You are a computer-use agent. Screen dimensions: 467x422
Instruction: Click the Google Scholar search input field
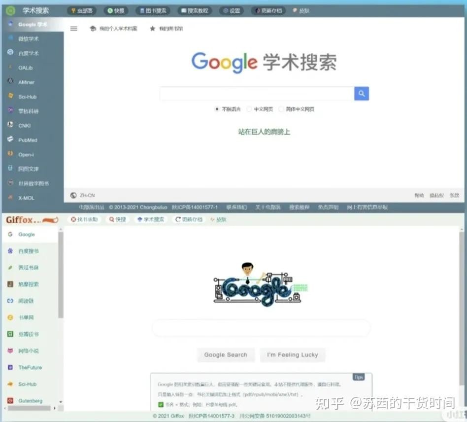coord(257,94)
